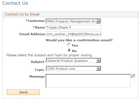140x100 pixels.
Task: Expand the Customer dropdown arrow
Action: point(98,21)
